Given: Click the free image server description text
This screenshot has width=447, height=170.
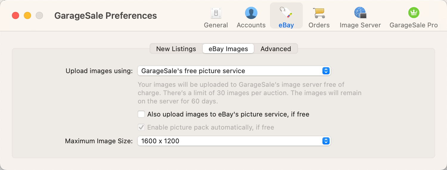Looking at the screenshot, I should tap(249, 93).
